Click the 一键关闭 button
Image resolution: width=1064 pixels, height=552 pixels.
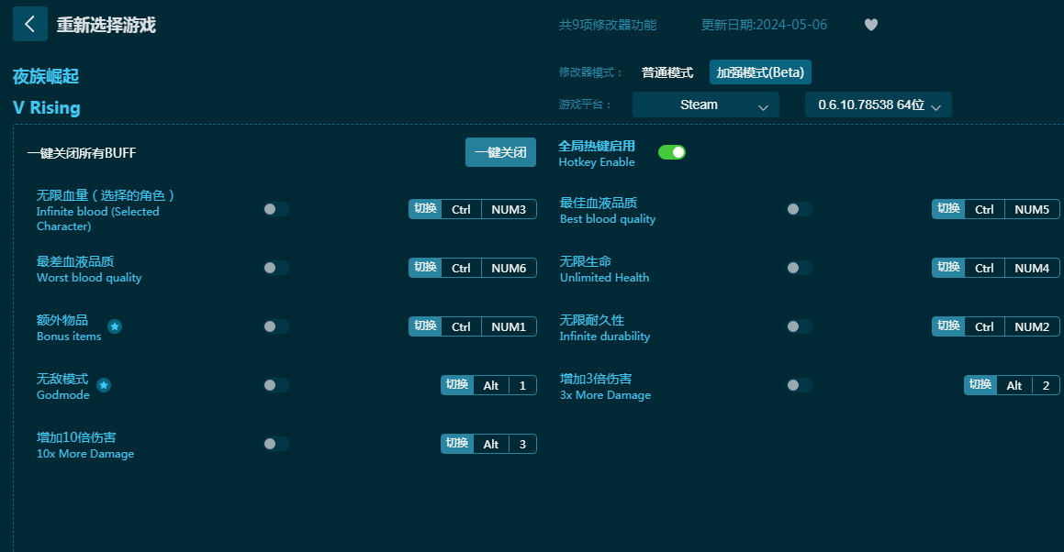pyautogui.click(x=500, y=152)
